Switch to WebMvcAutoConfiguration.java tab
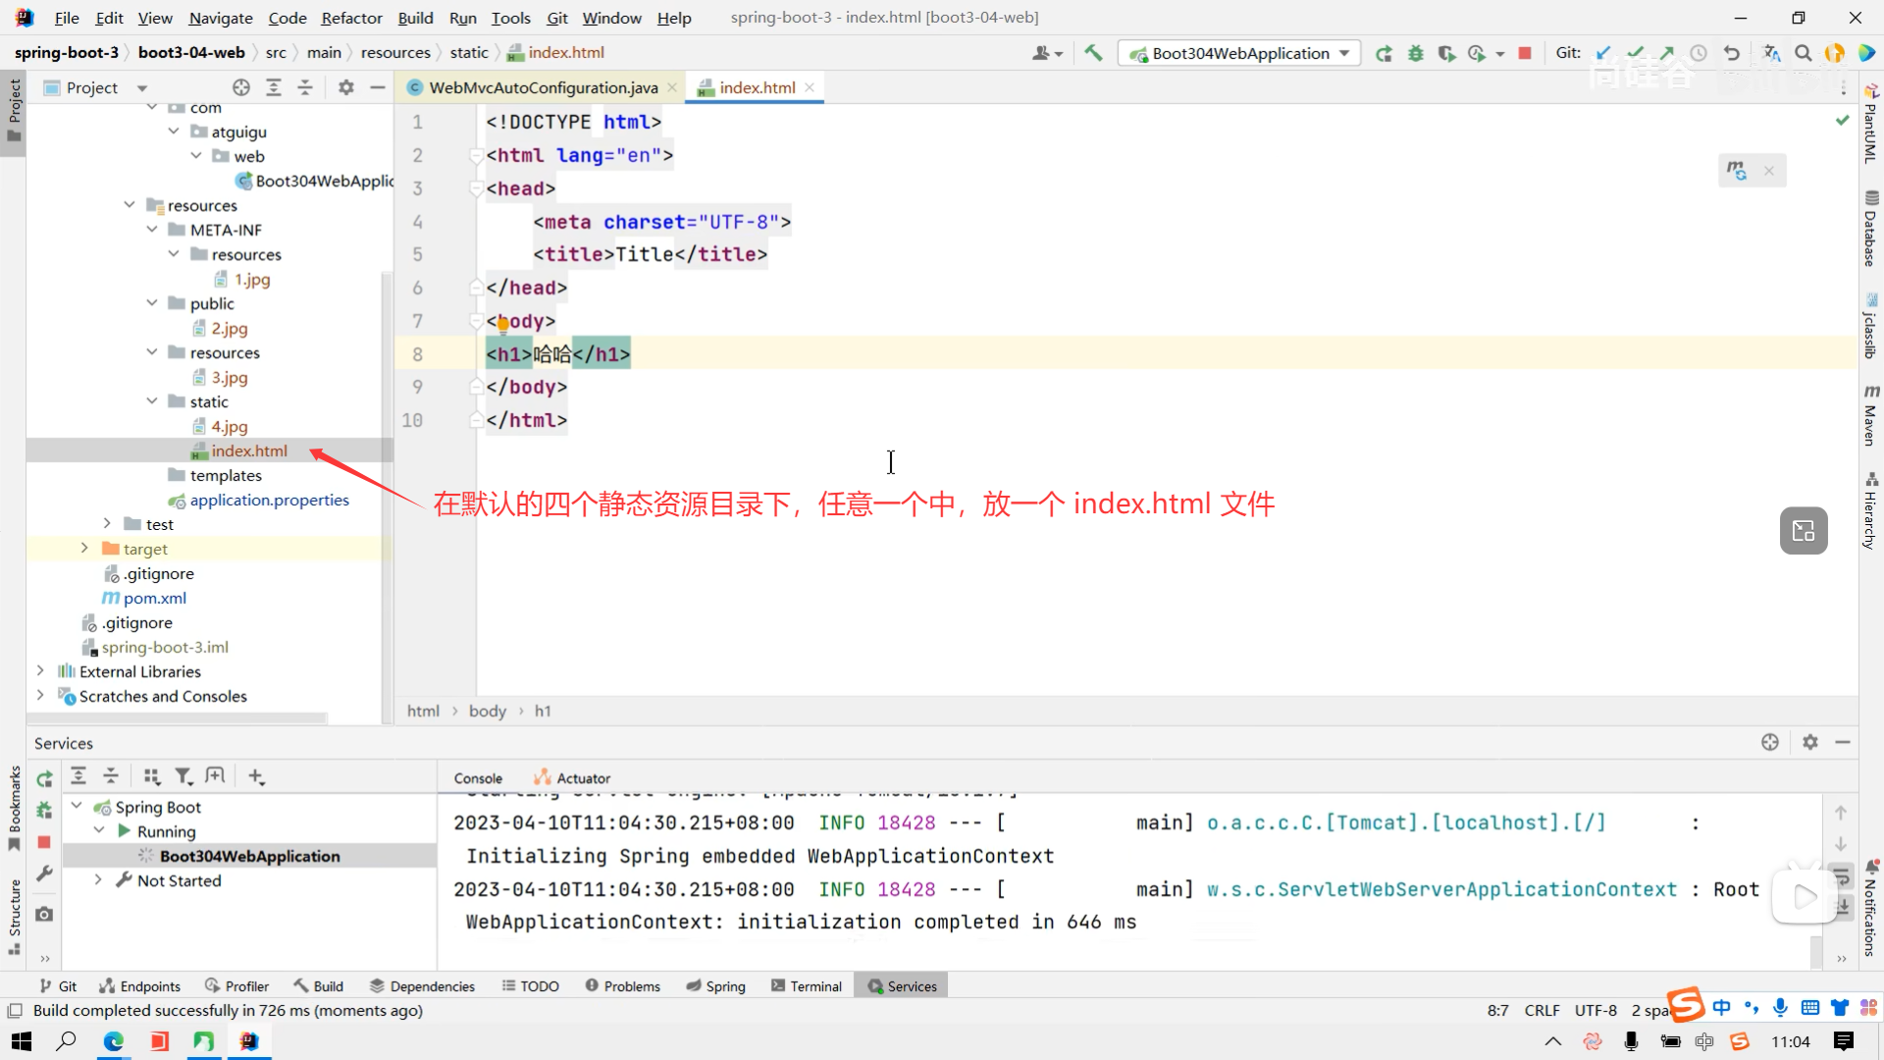 543,87
